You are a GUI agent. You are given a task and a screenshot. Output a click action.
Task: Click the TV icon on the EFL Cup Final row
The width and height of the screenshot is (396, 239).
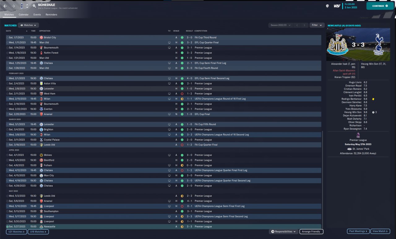(x=169, y=114)
